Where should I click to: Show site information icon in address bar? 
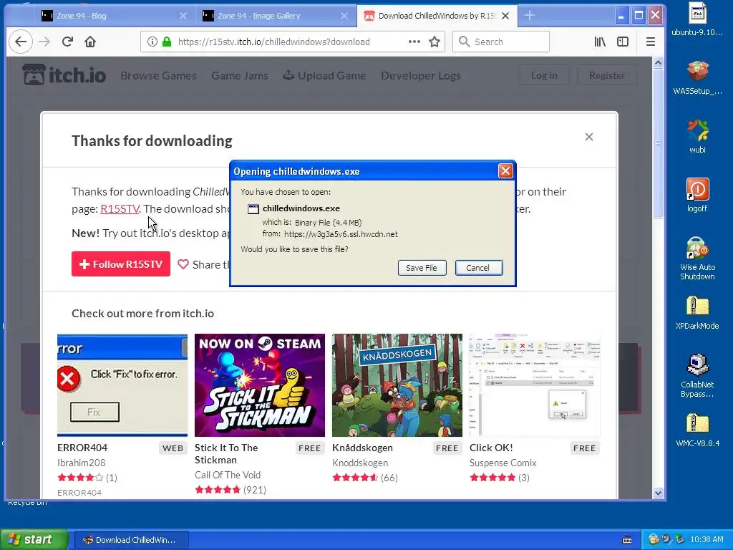coord(152,42)
